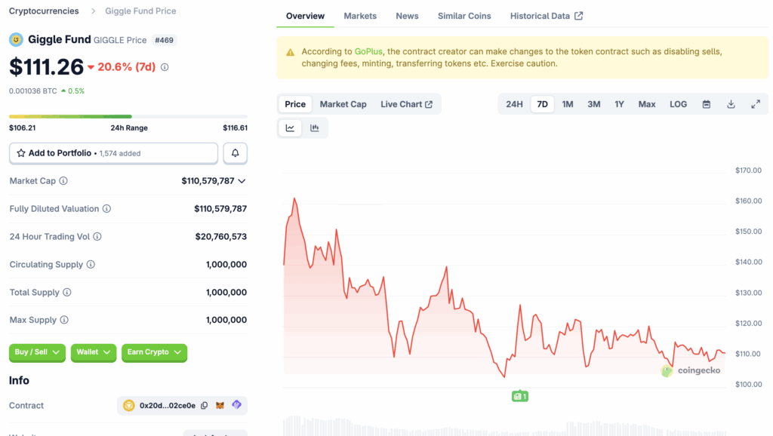Click the $110,579,787 Fully Diluted Valuation value
This screenshot has width=773, height=436.
[220, 209]
